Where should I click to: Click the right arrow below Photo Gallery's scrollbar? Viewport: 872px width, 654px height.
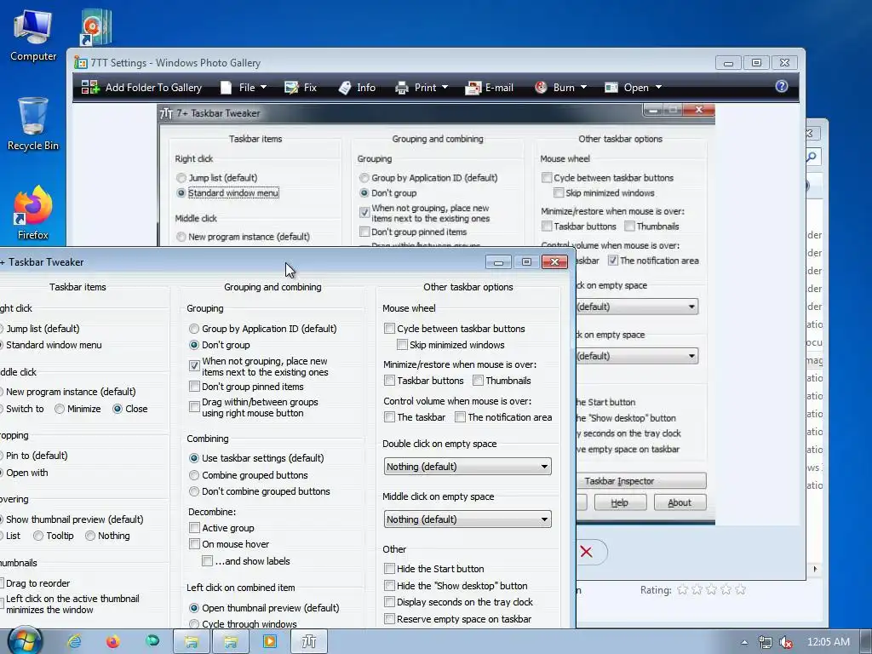[815, 569]
